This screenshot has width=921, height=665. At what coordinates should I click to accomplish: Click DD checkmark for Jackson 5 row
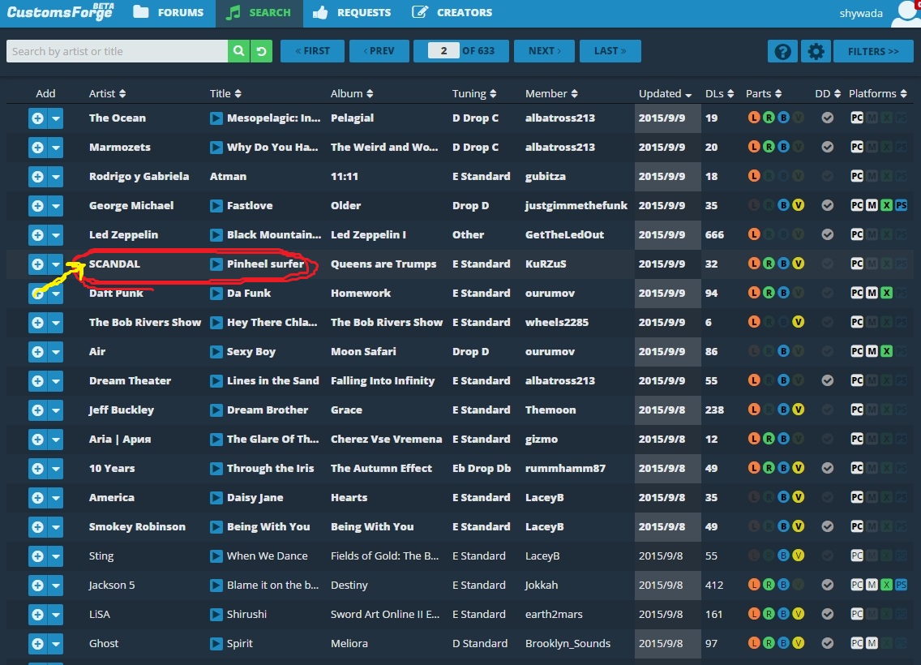[828, 585]
